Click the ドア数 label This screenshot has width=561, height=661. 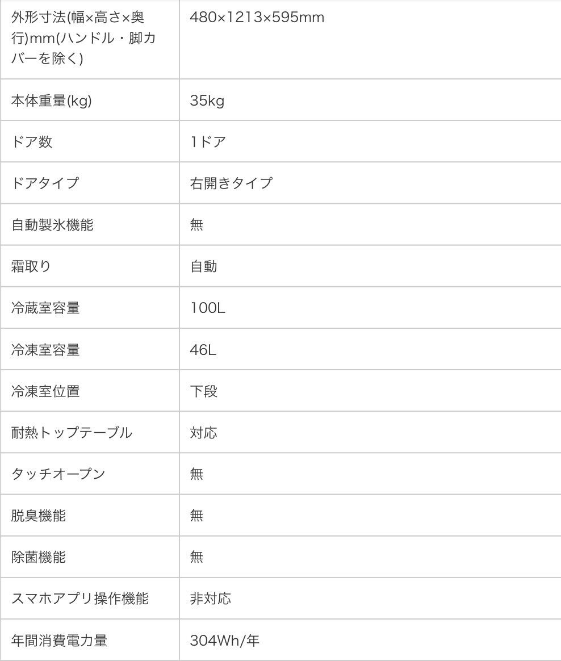(32, 141)
